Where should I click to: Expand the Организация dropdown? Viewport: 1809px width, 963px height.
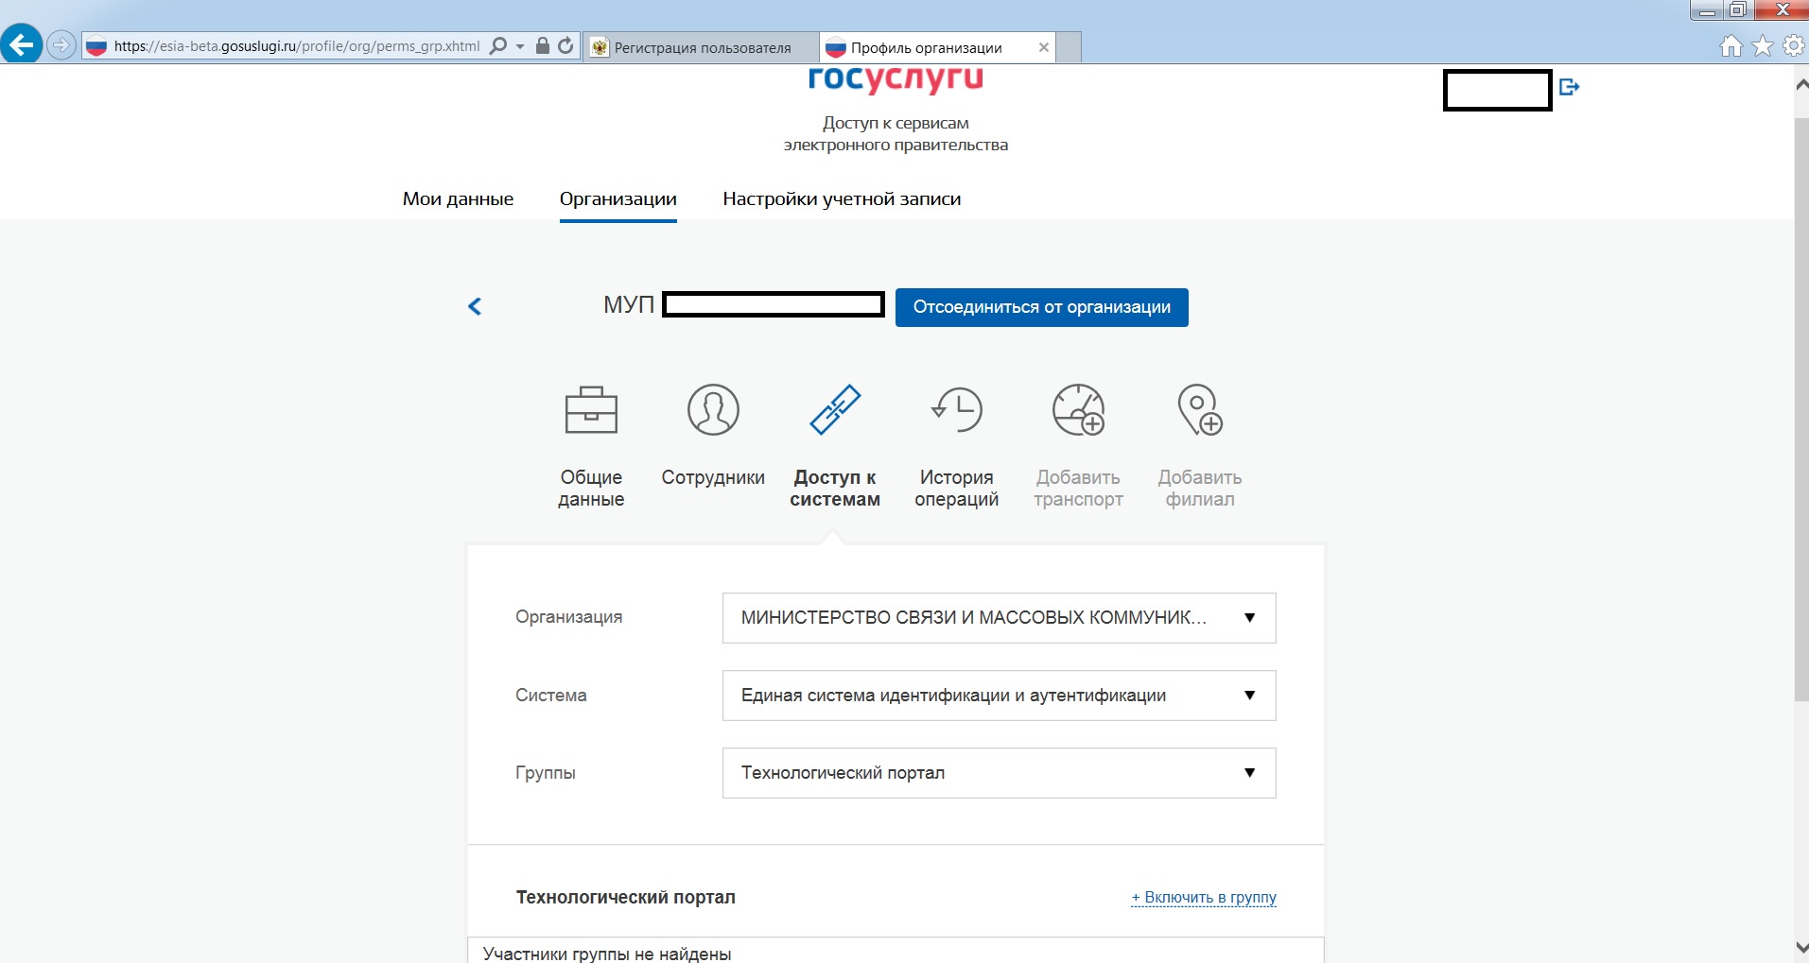click(999, 618)
